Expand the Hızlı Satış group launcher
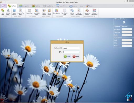The image size is (134, 103). tap(11, 17)
